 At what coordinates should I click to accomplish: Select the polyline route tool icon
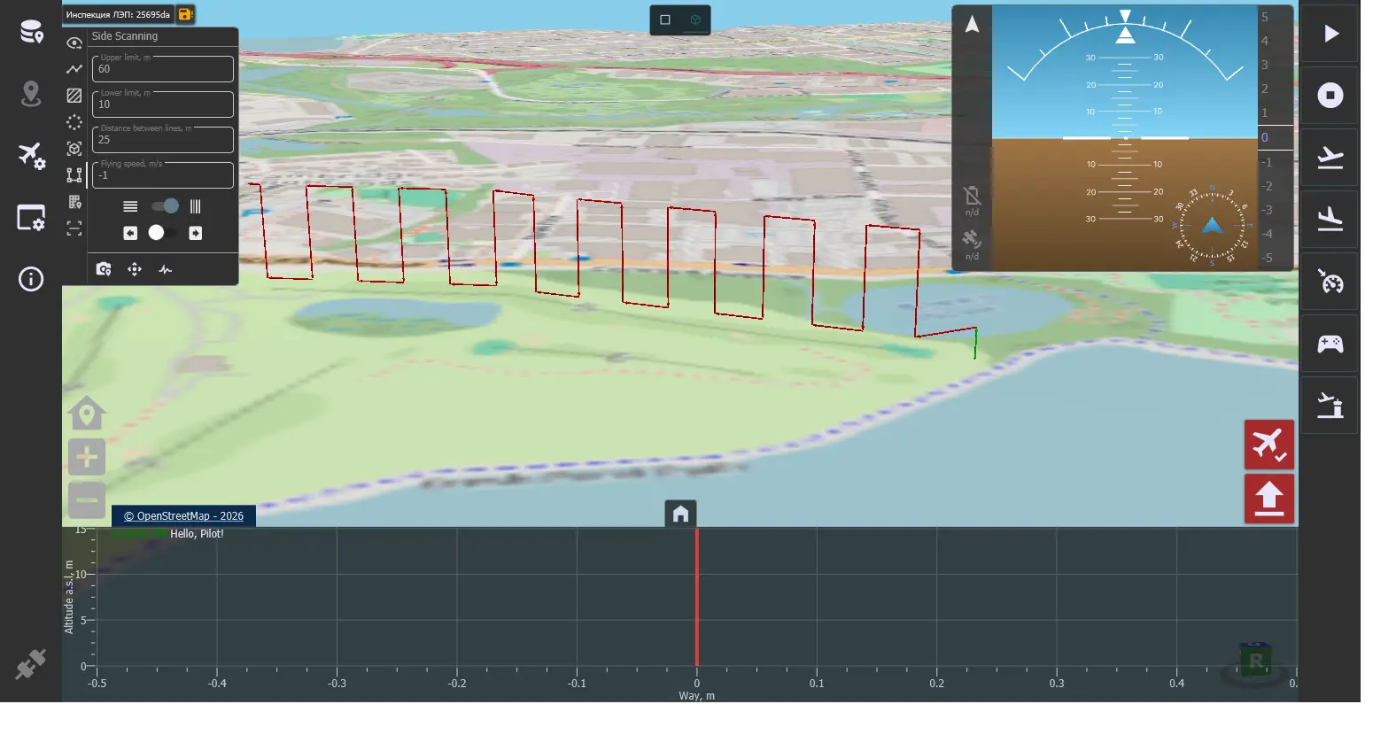[x=74, y=69]
